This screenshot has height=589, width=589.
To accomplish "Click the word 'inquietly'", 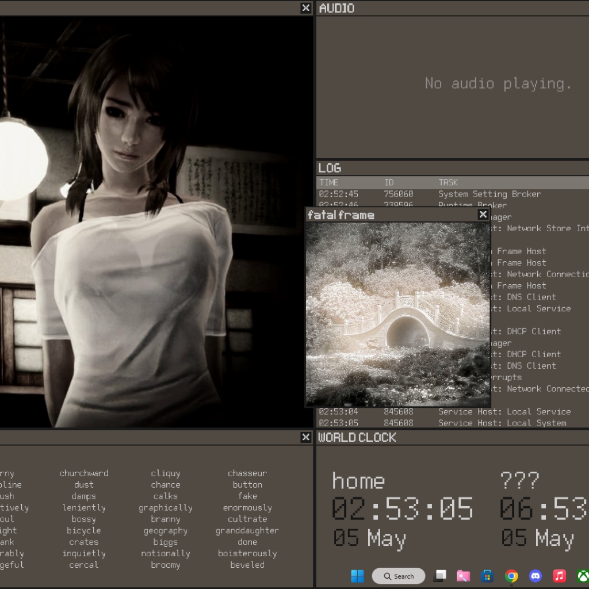I will (84, 553).
